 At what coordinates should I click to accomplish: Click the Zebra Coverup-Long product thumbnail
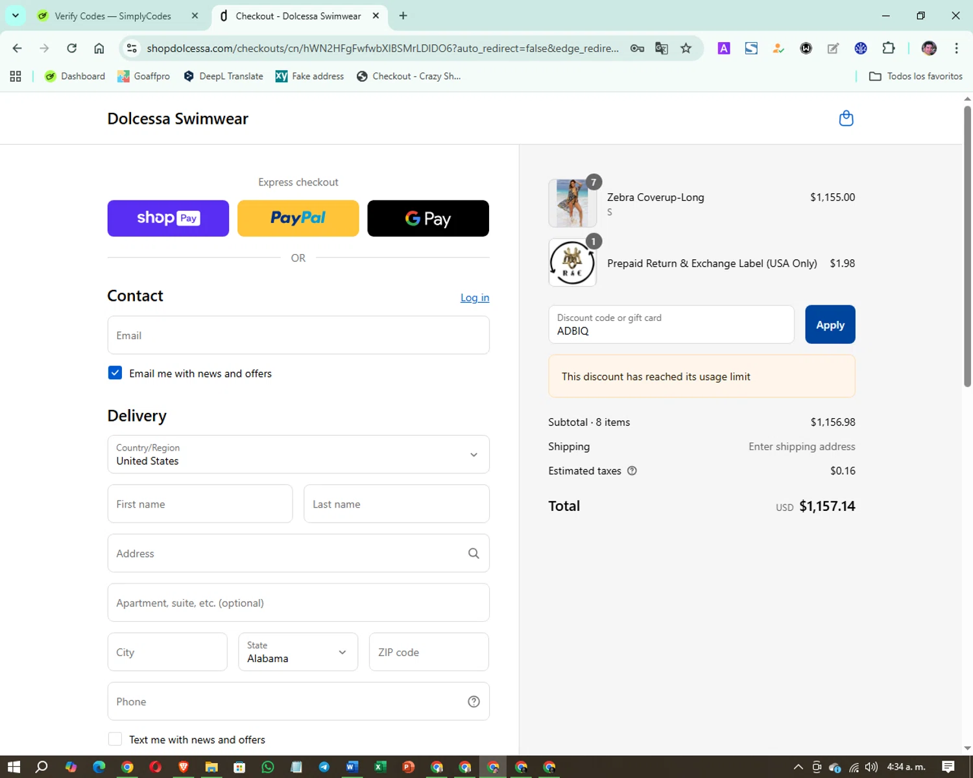[572, 203]
